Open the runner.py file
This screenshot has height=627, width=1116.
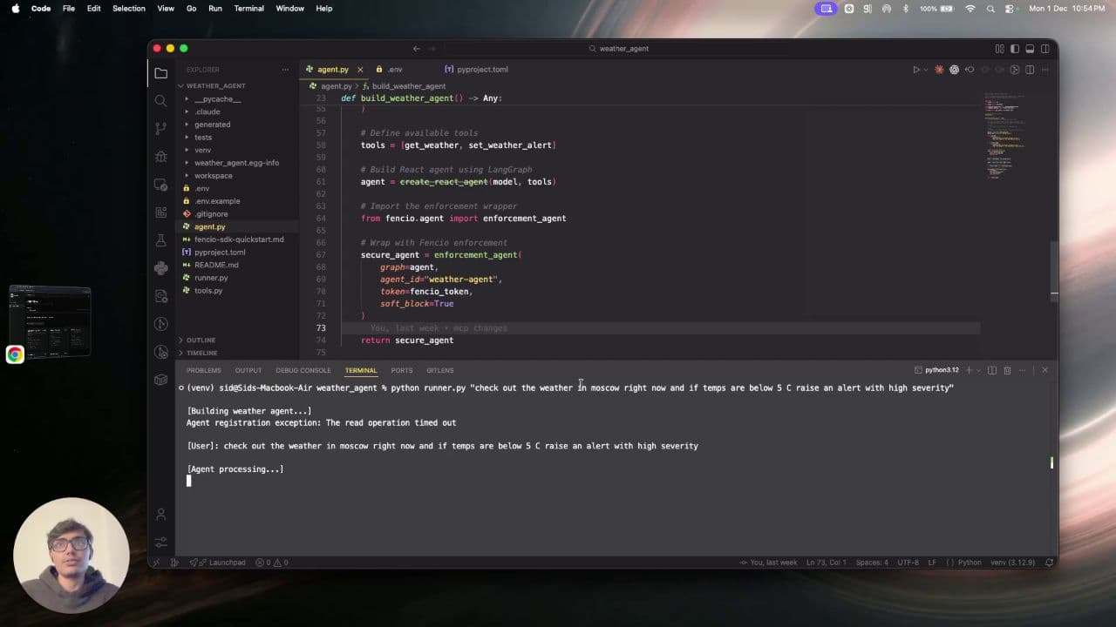coord(209,277)
